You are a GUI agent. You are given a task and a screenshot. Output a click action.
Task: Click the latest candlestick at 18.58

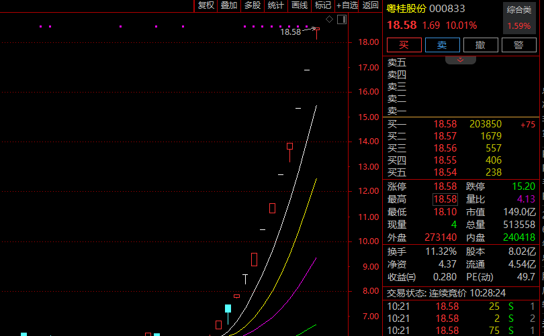(x=317, y=31)
